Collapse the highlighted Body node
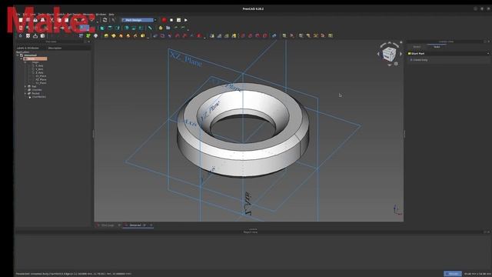This screenshot has width=492, height=277. point(21,58)
